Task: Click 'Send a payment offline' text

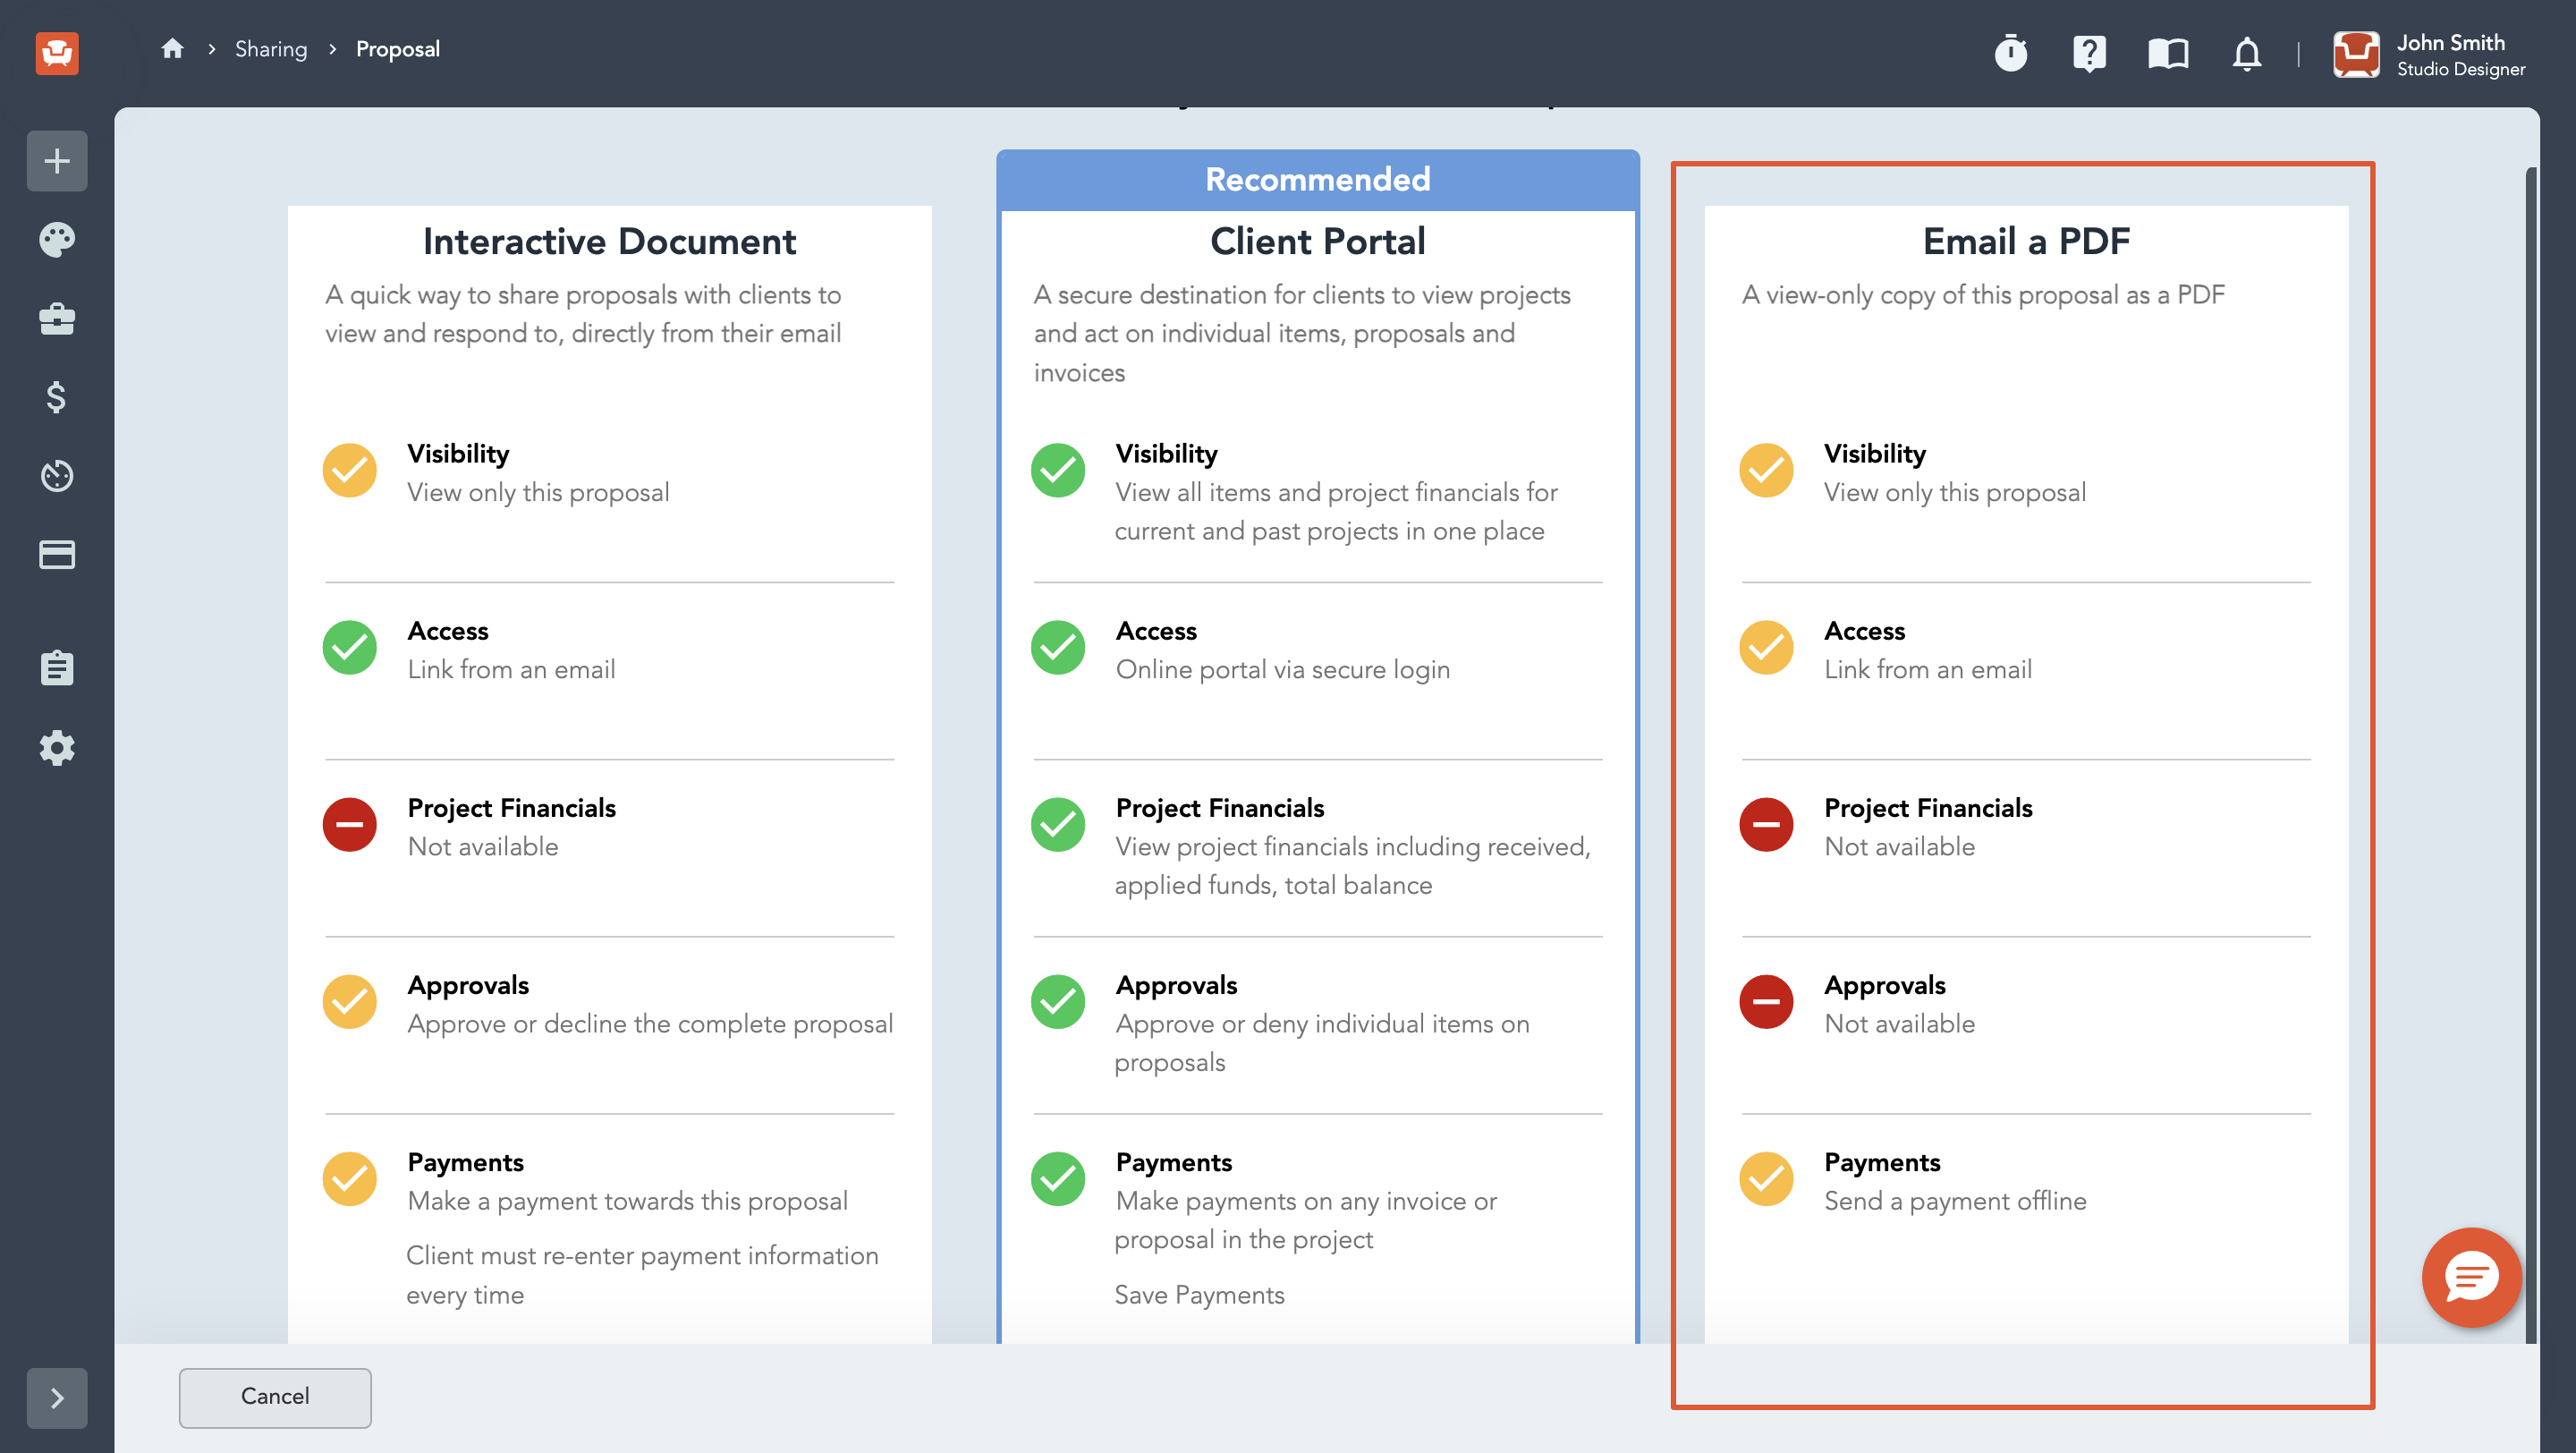Action: 1955,1200
